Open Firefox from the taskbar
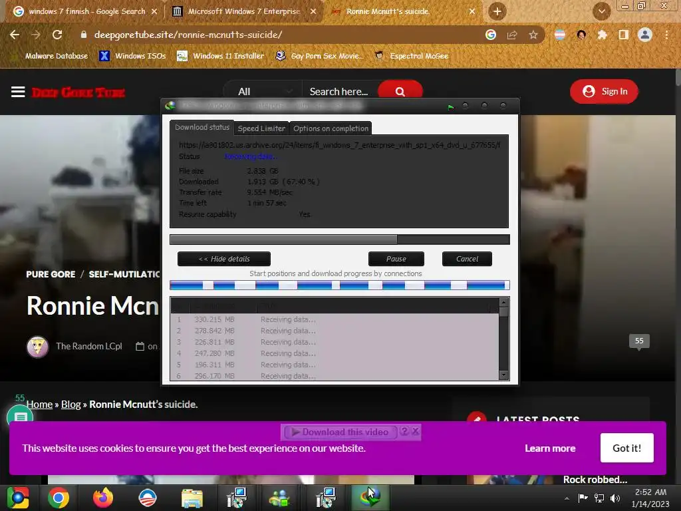The image size is (681, 511). click(x=103, y=498)
